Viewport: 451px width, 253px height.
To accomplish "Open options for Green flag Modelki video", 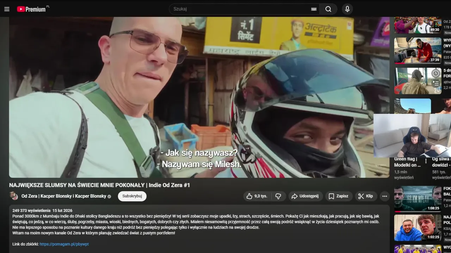I will click(x=426, y=161).
